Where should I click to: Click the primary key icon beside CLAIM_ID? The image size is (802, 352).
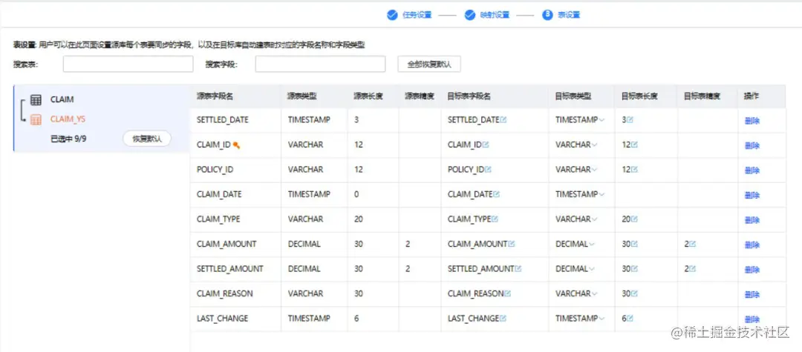pyautogui.click(x=236, y=145)
